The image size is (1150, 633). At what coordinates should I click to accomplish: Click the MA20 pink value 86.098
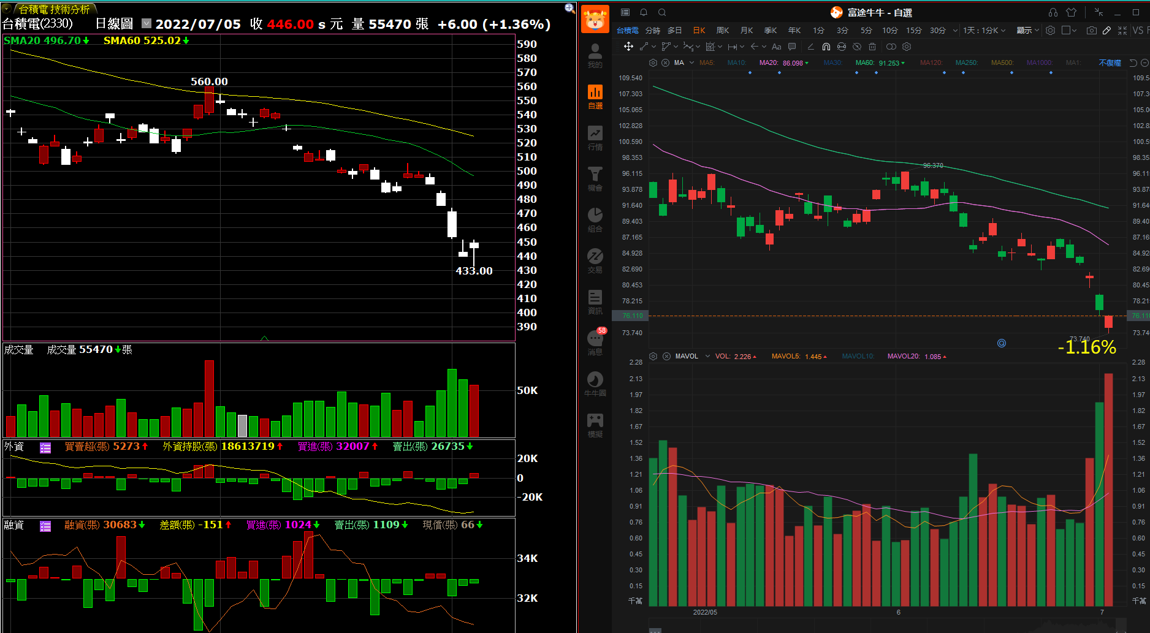click(x=793, y=63)
